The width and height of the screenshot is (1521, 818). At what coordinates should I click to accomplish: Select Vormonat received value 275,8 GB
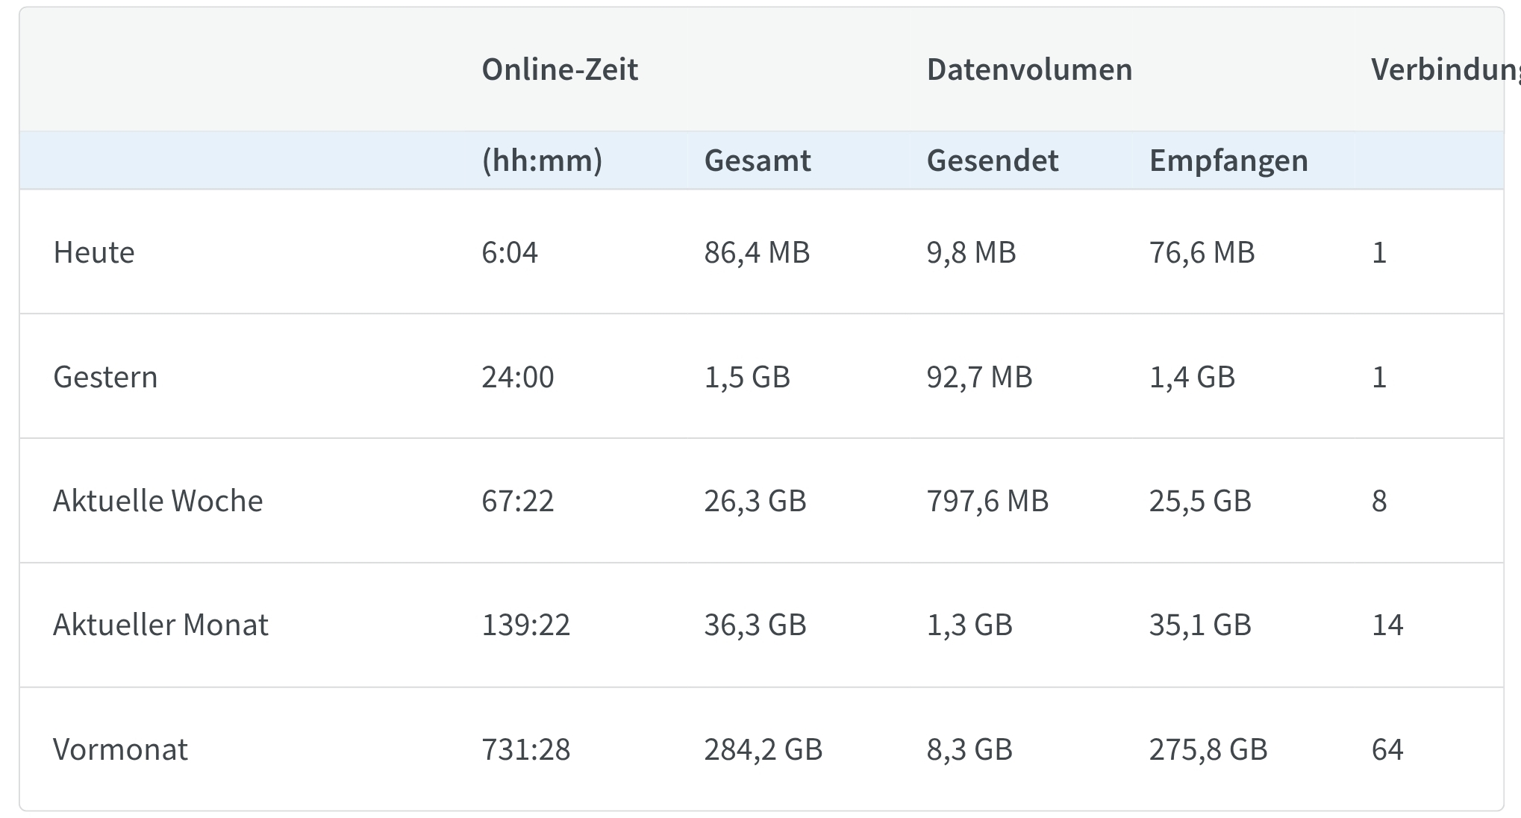1208,749
